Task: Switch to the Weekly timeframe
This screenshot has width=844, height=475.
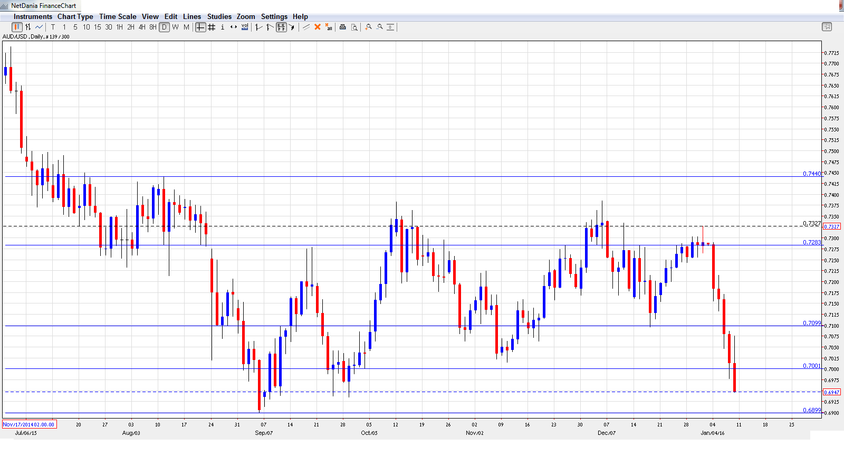Action: tap(174, 27)
